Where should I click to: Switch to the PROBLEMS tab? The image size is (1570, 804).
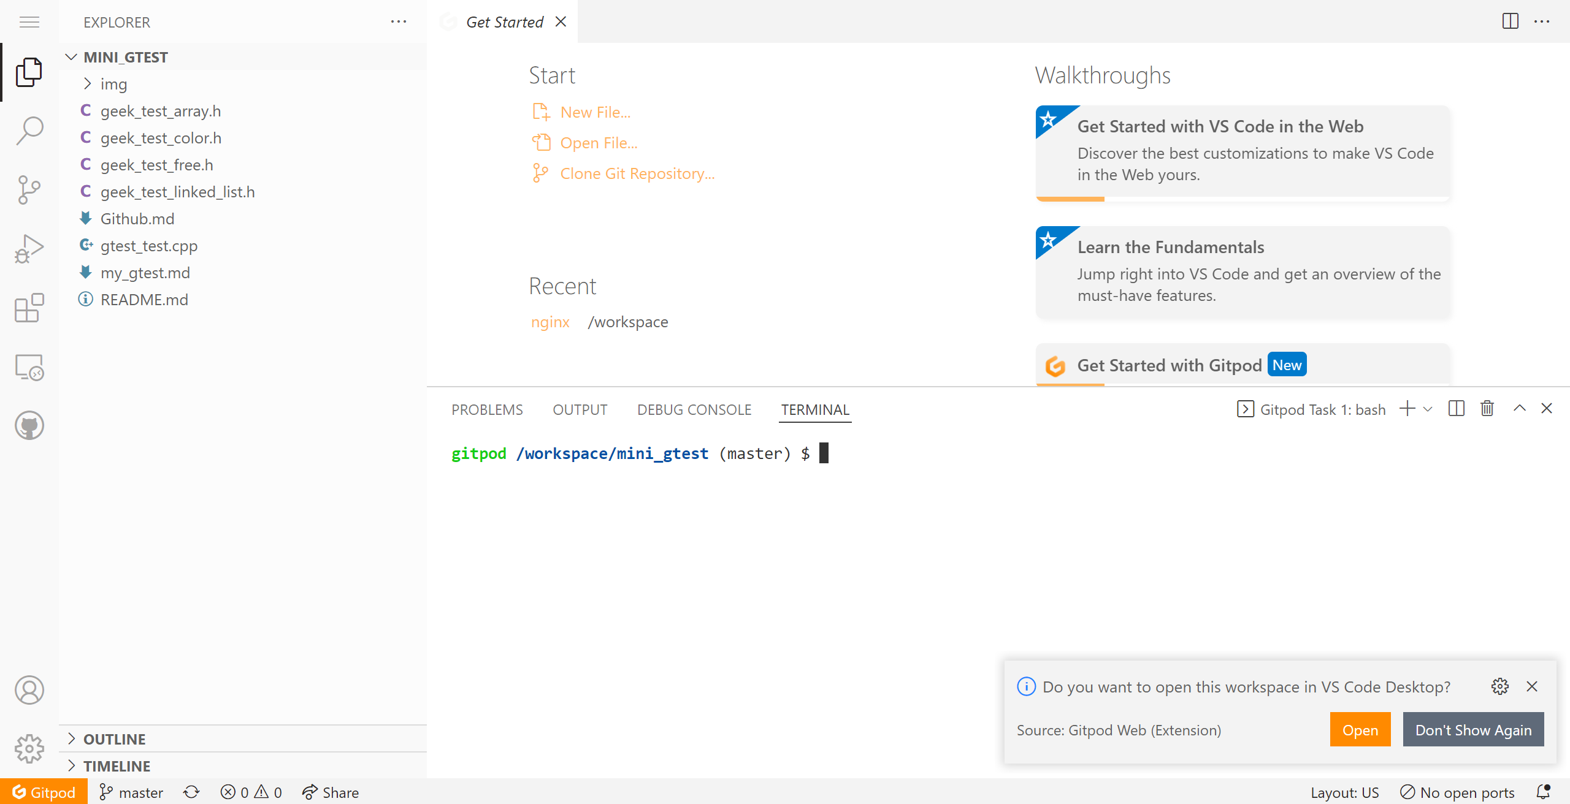(487, 409)
